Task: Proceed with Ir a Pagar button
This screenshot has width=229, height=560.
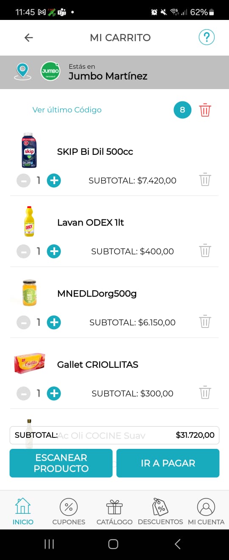Action: pos(168,463)
